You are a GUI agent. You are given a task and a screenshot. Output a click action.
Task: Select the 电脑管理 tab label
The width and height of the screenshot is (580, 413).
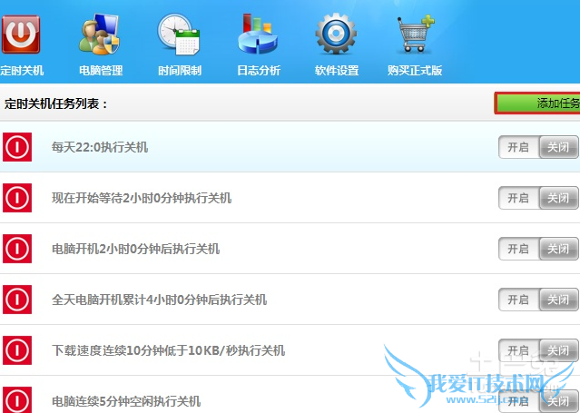pyautogui.click(x=101, y=70)
